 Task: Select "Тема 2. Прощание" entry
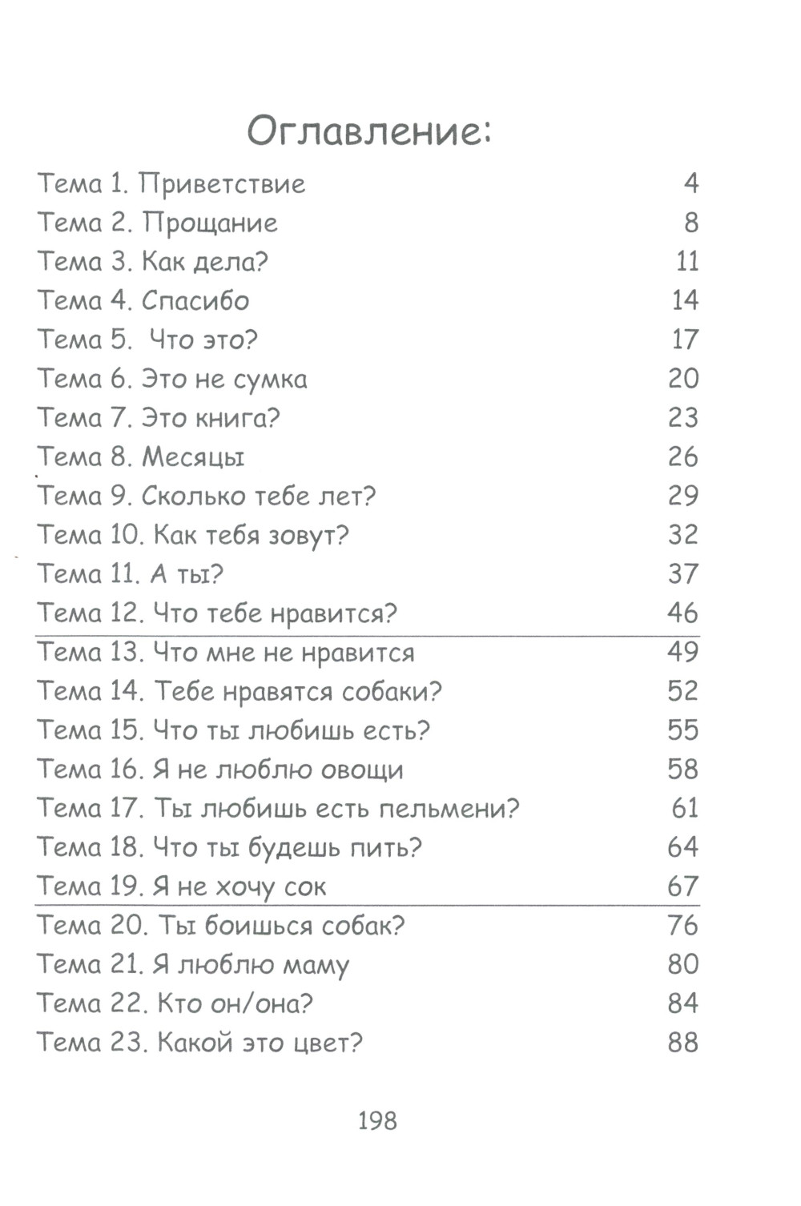pyautogui.click(x=158, y=223)
